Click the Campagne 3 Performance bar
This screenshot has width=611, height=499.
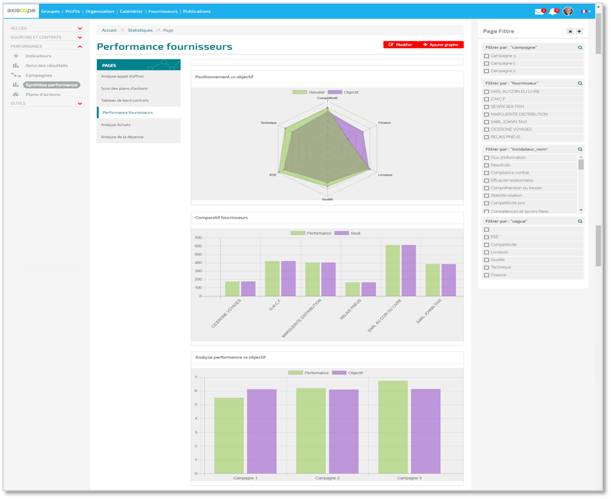[393, 427]
